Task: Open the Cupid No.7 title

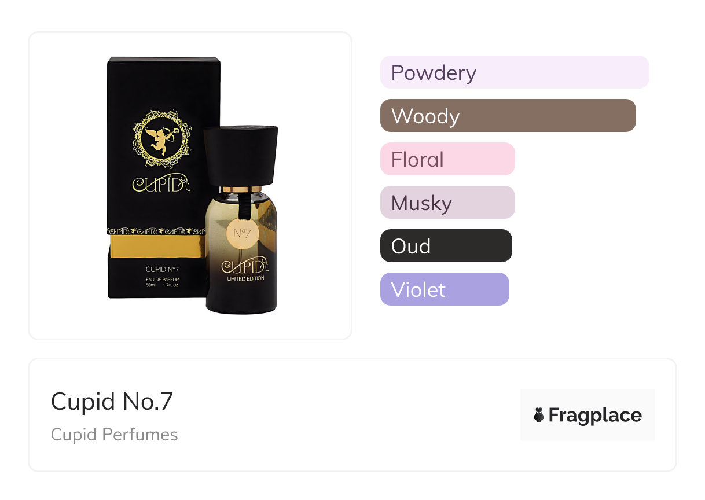Action: [112, 402]
